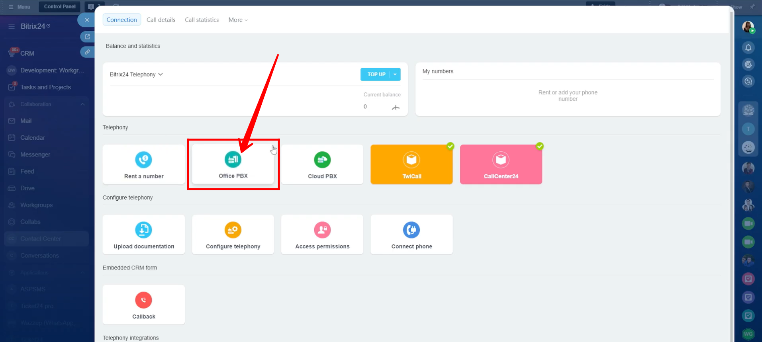
Task: Expand the More tab menu
Action: pos(238,20)
